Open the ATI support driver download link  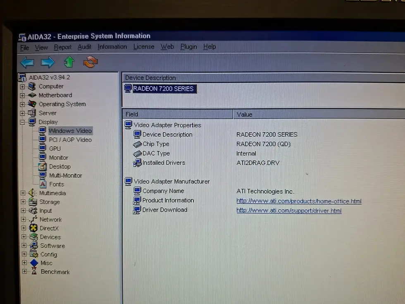(x=289, y=211)
